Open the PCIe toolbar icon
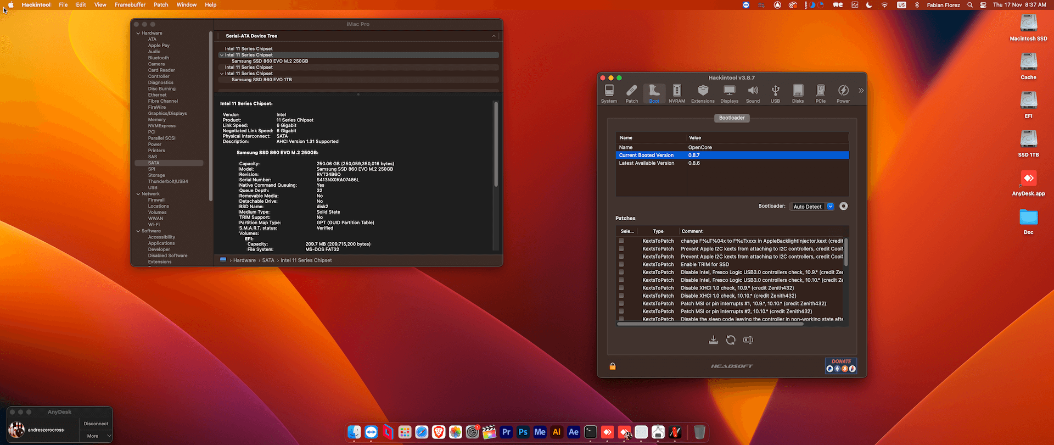This screenshot has height=445, width=1054. pos(821,93)
